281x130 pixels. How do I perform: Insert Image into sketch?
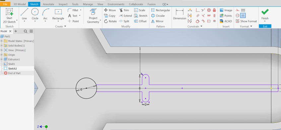click(226, 10)
